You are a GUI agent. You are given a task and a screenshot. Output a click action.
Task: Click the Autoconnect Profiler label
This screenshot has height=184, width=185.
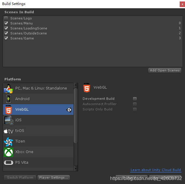coord(99,104)
